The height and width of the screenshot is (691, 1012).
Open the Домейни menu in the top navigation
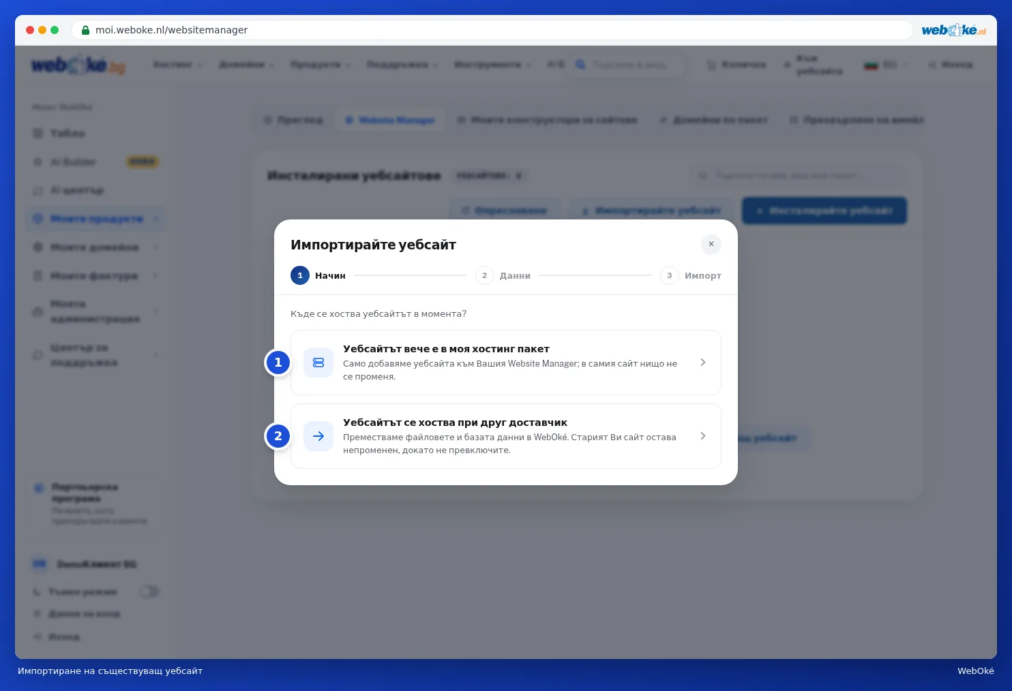[x=246, y=65]
